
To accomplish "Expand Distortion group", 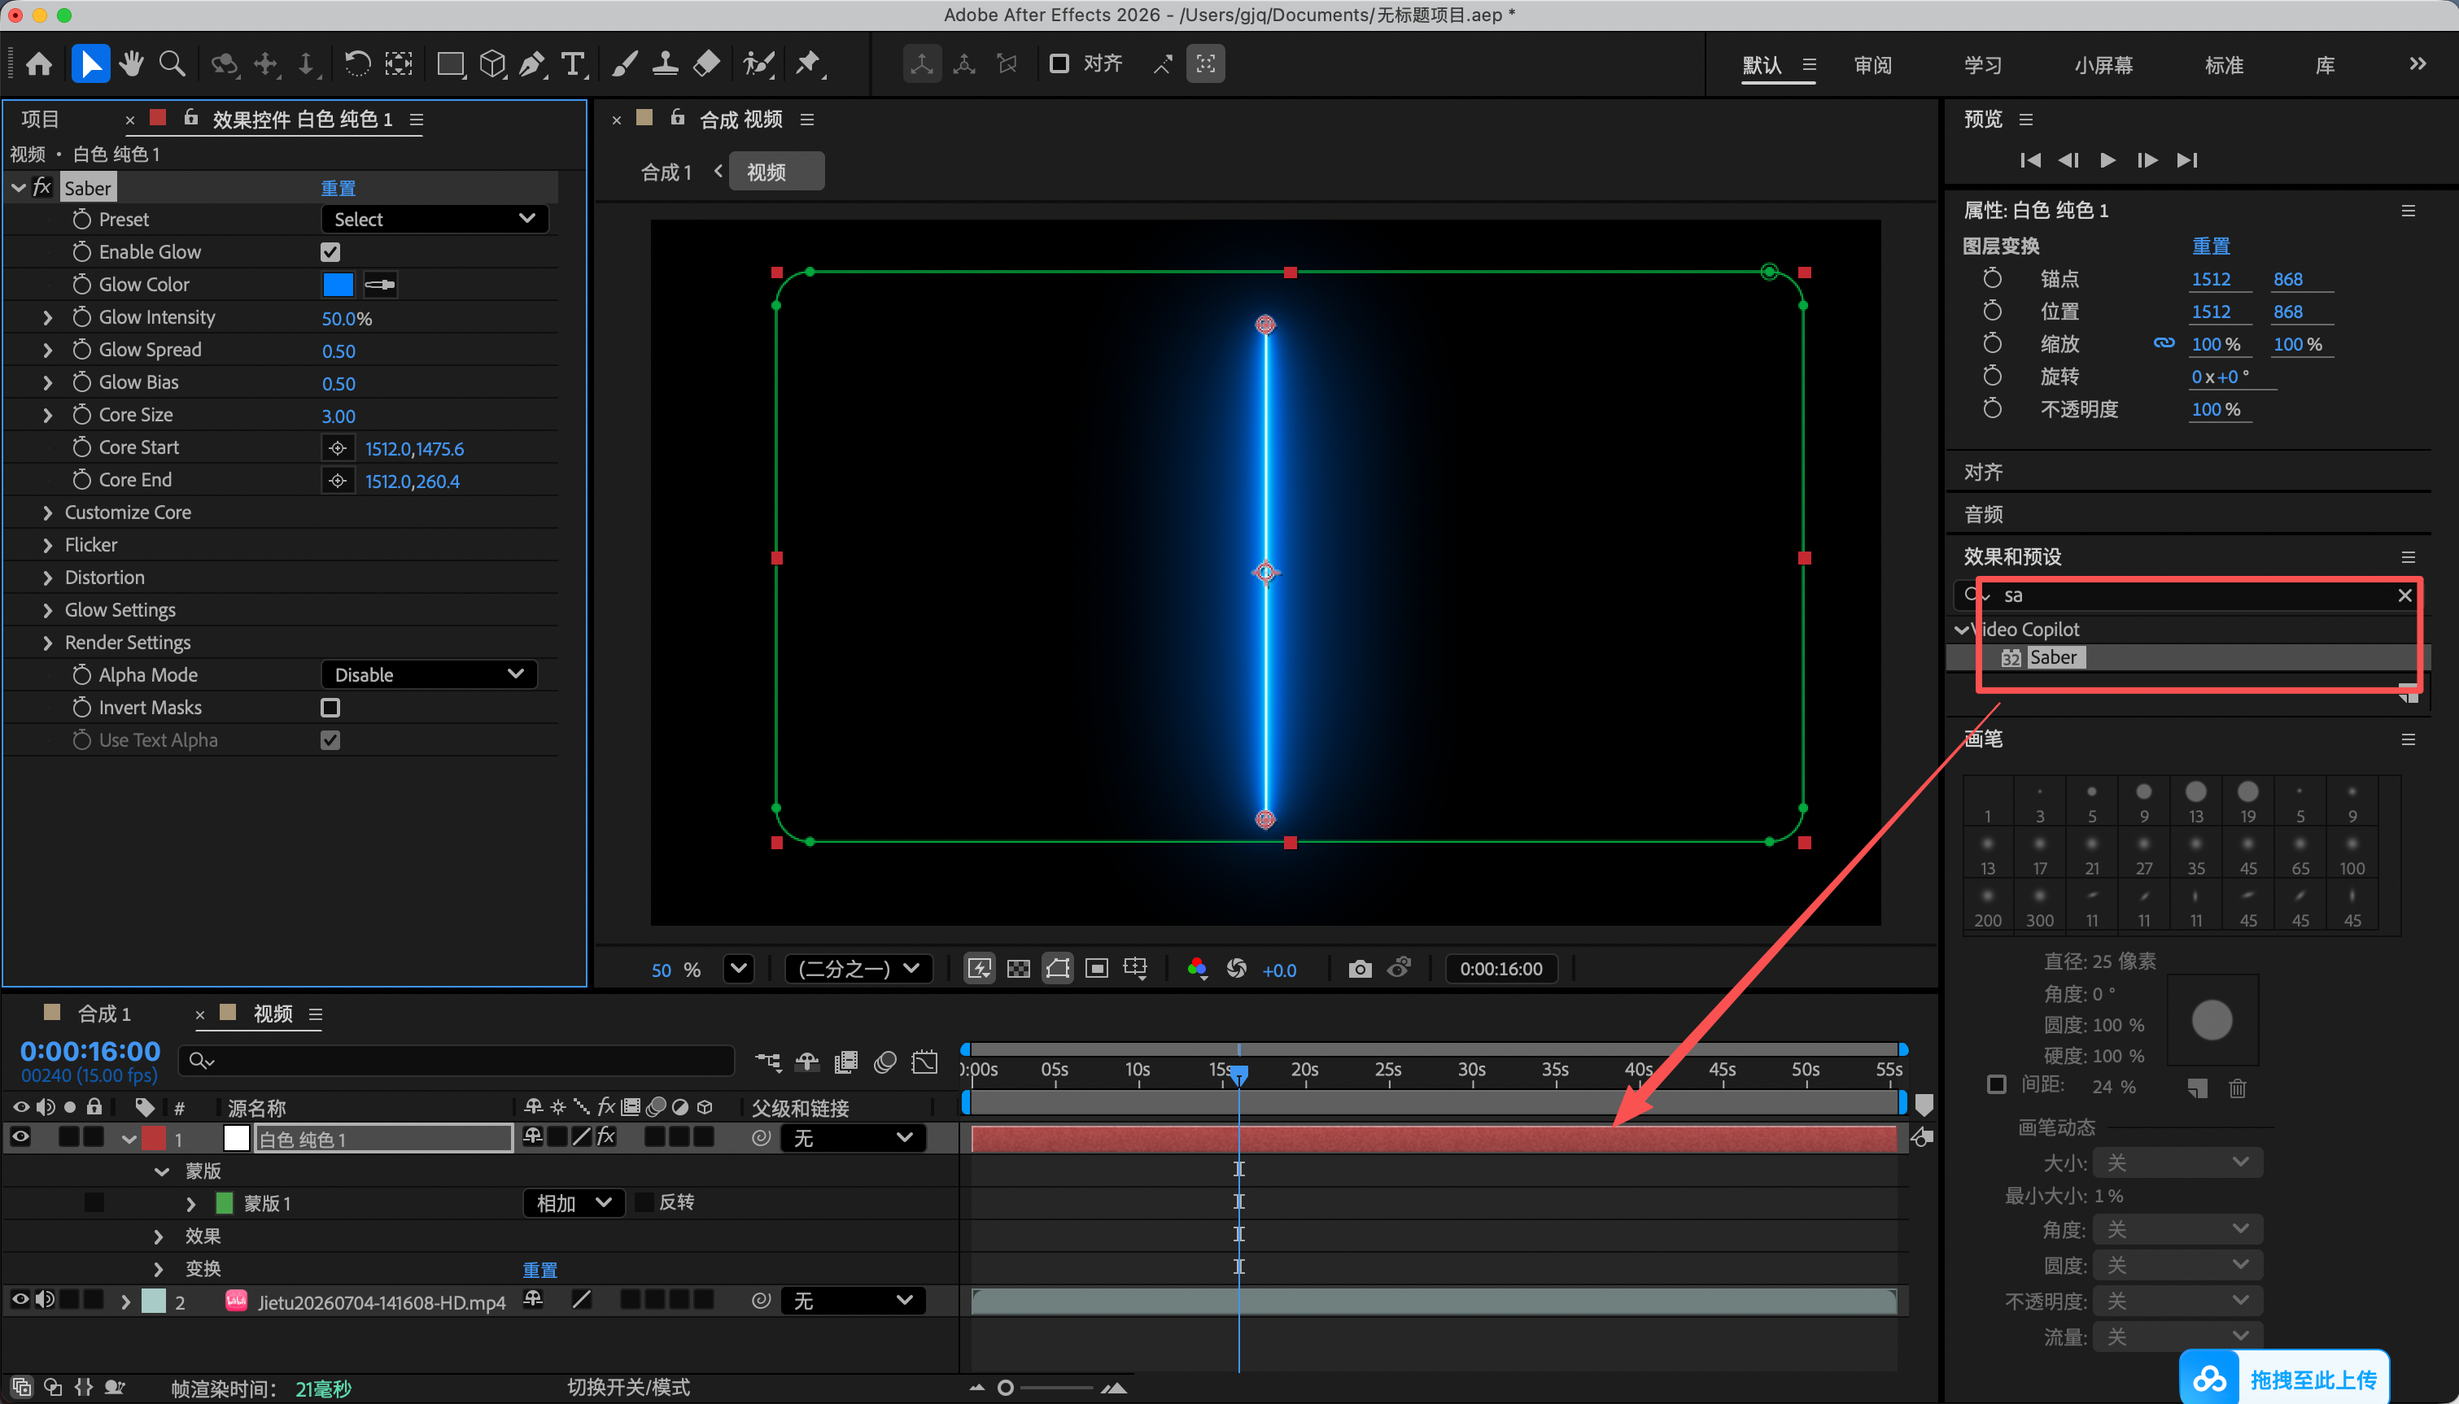I will click(47, 578).
